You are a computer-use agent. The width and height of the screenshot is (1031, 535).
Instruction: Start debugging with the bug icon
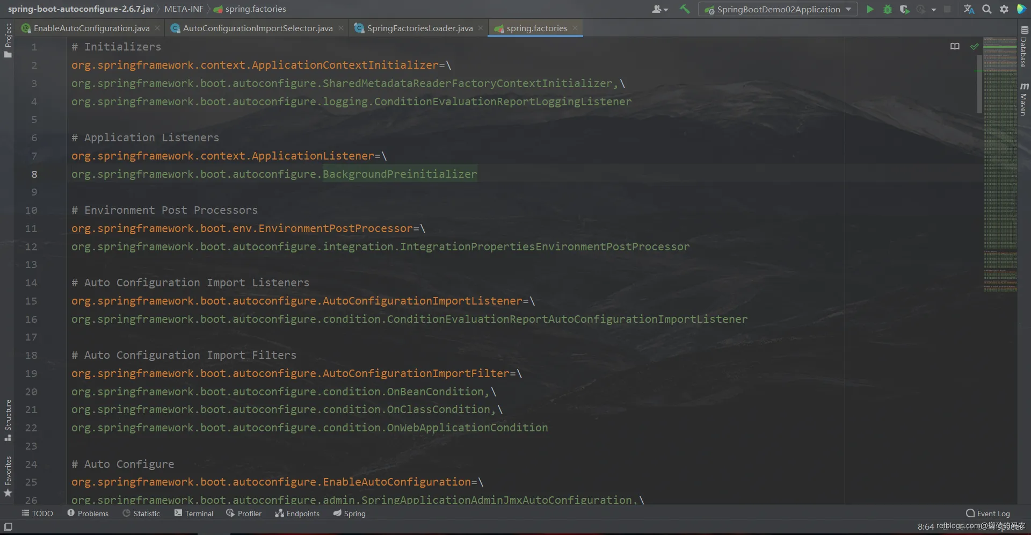[887, 9]
